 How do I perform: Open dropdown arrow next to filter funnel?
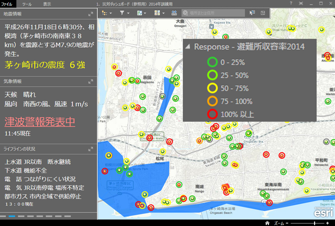point(129,13)
